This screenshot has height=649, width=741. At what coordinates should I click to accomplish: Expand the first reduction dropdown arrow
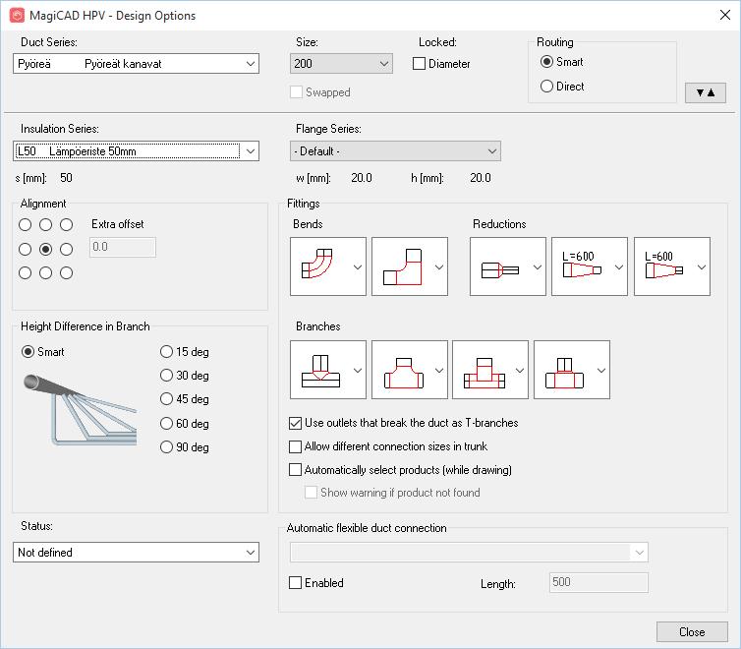point(538,267)
